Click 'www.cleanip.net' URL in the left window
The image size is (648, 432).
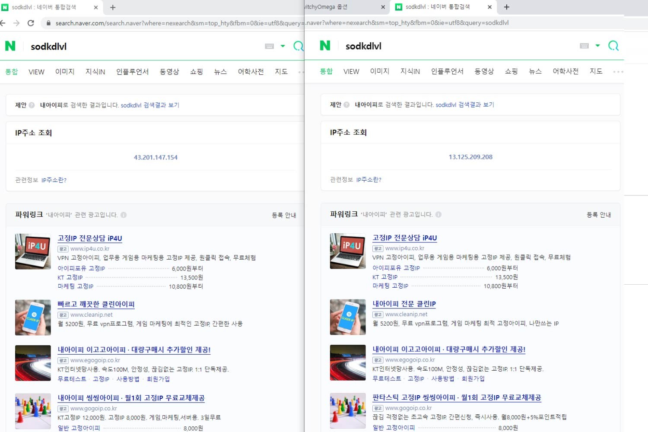pos(92,315)
